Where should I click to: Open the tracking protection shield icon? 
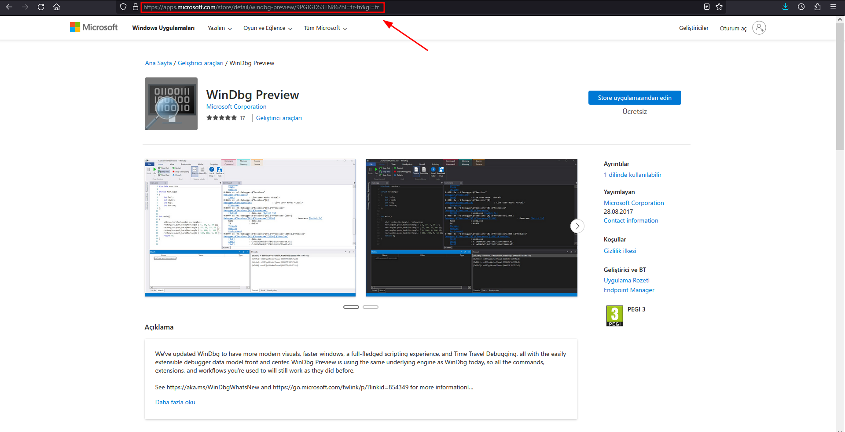pos(123,7)
